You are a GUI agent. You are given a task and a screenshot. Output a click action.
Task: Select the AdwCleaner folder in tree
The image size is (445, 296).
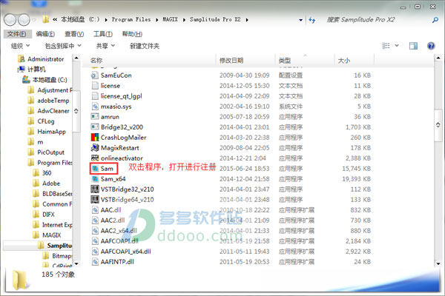(x=53, y=111)
